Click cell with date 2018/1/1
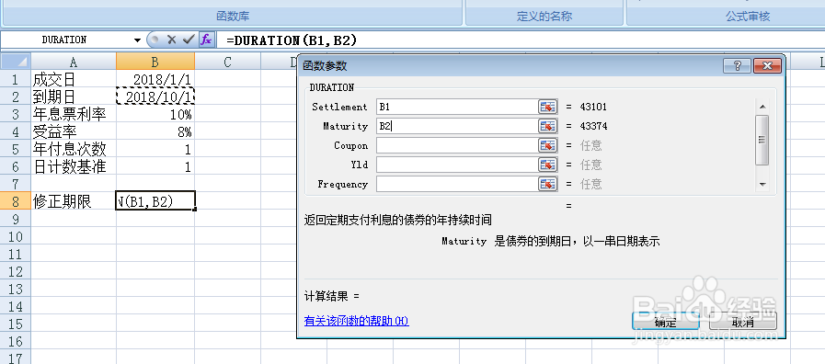825x364 pixels. point(155,80)
